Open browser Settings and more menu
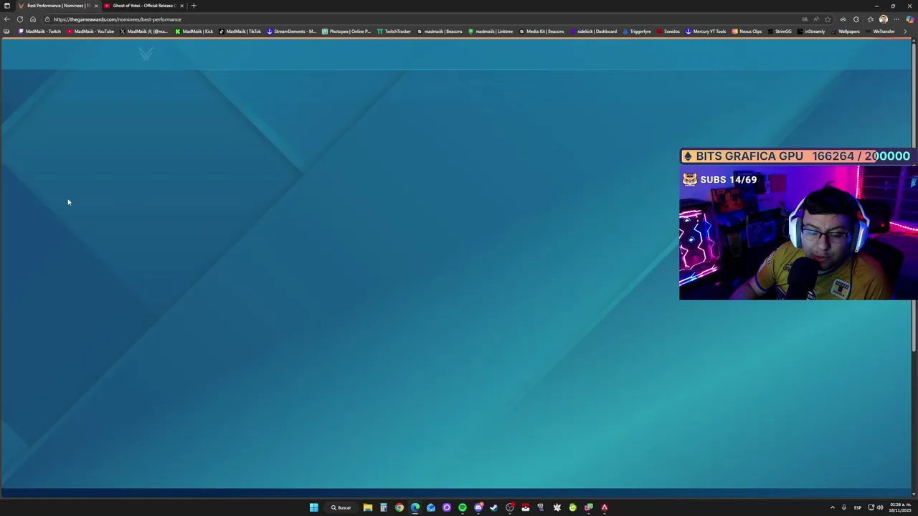 (896, 19)
